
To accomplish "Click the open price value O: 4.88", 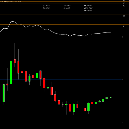I will (46, 6).
